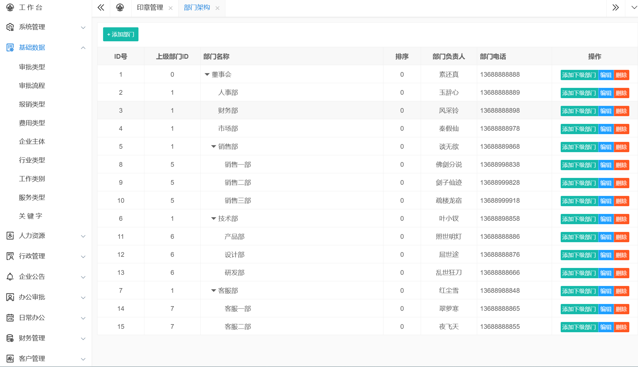
Task: Collapse the 销售部 tree node triangle
Action: pyautogui.click(x=214, y=147)
